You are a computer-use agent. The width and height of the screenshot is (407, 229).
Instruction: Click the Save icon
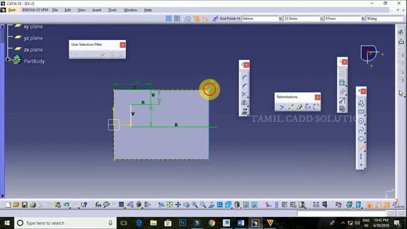click(24, 205)
